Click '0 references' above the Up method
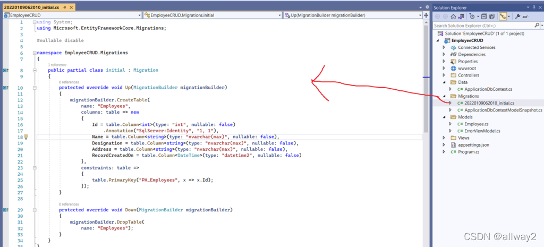 tap(69, 82)
